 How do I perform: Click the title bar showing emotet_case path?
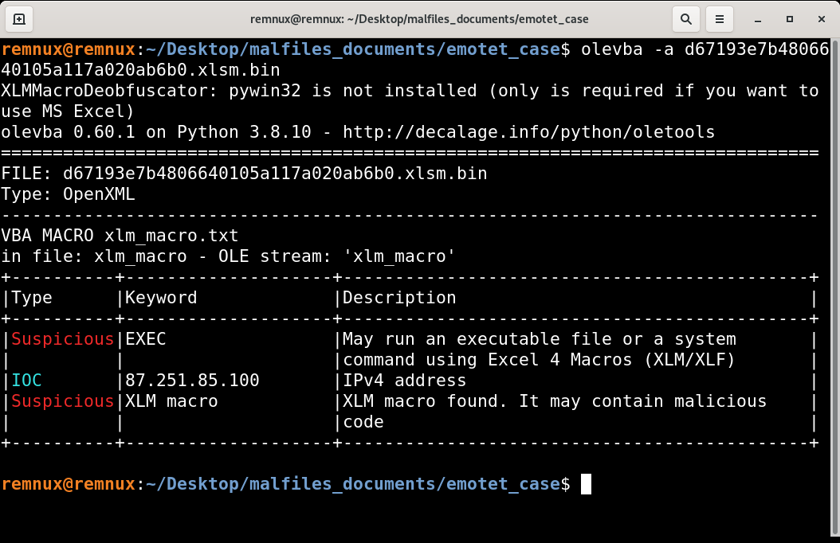tap(420, 18)
